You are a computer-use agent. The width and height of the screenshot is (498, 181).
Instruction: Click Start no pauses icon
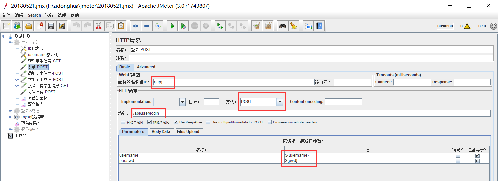[184, 26]
